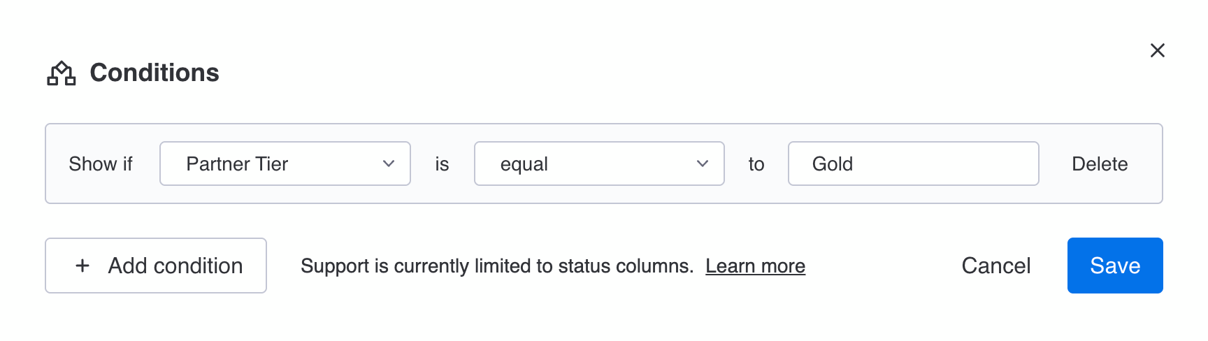Delete the Partner Tier condition
Screen dimensions: 1208x341
tap(1099, 164)
